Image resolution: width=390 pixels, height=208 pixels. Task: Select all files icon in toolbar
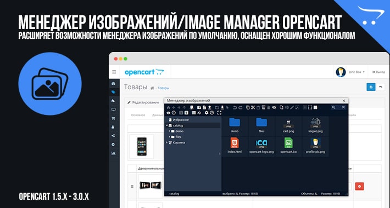pyautogui.click(x=304, y=107)
